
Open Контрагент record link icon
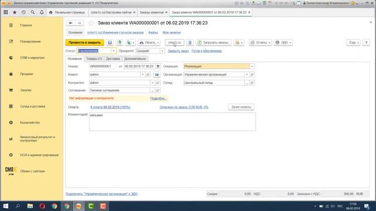click(158, 83)
